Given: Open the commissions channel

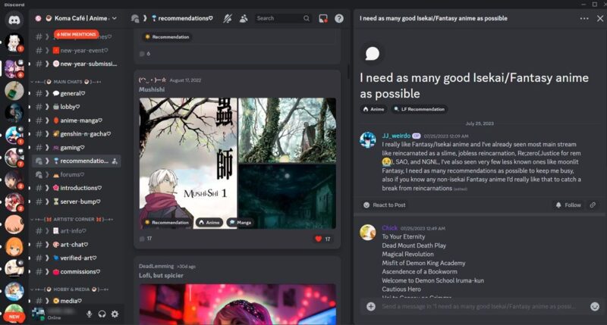Looking at the screenshot, I should coord(77,272).
